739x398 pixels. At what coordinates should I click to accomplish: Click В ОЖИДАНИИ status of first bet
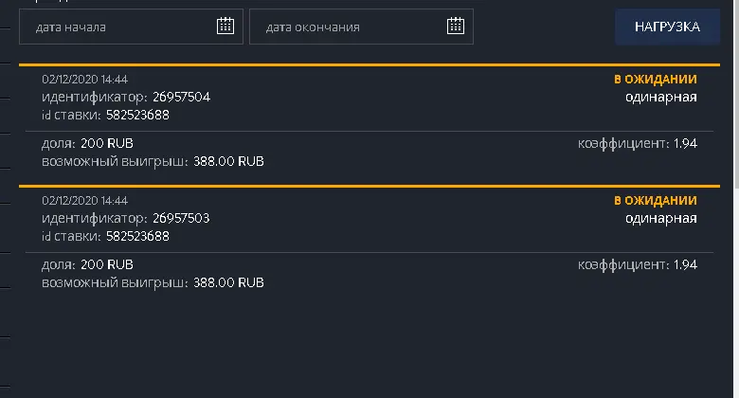(x=655, y=80)
